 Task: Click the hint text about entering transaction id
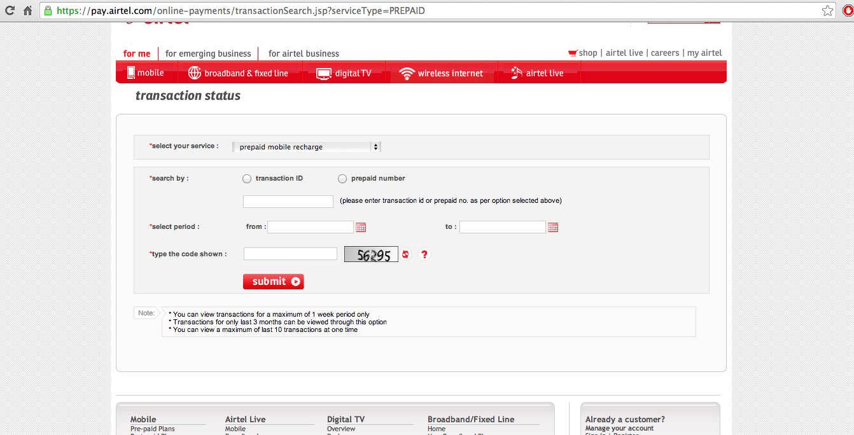(x=451, y=200)
